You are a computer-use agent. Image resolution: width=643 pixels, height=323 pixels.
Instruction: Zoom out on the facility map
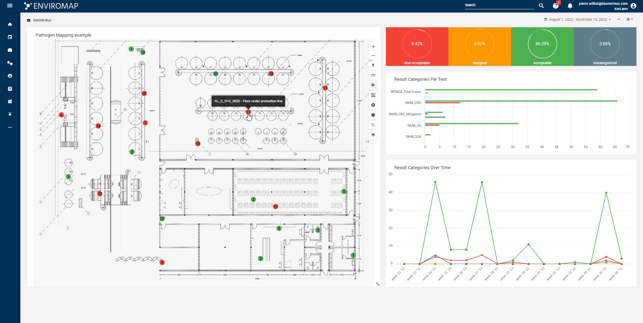click(373, 56)
